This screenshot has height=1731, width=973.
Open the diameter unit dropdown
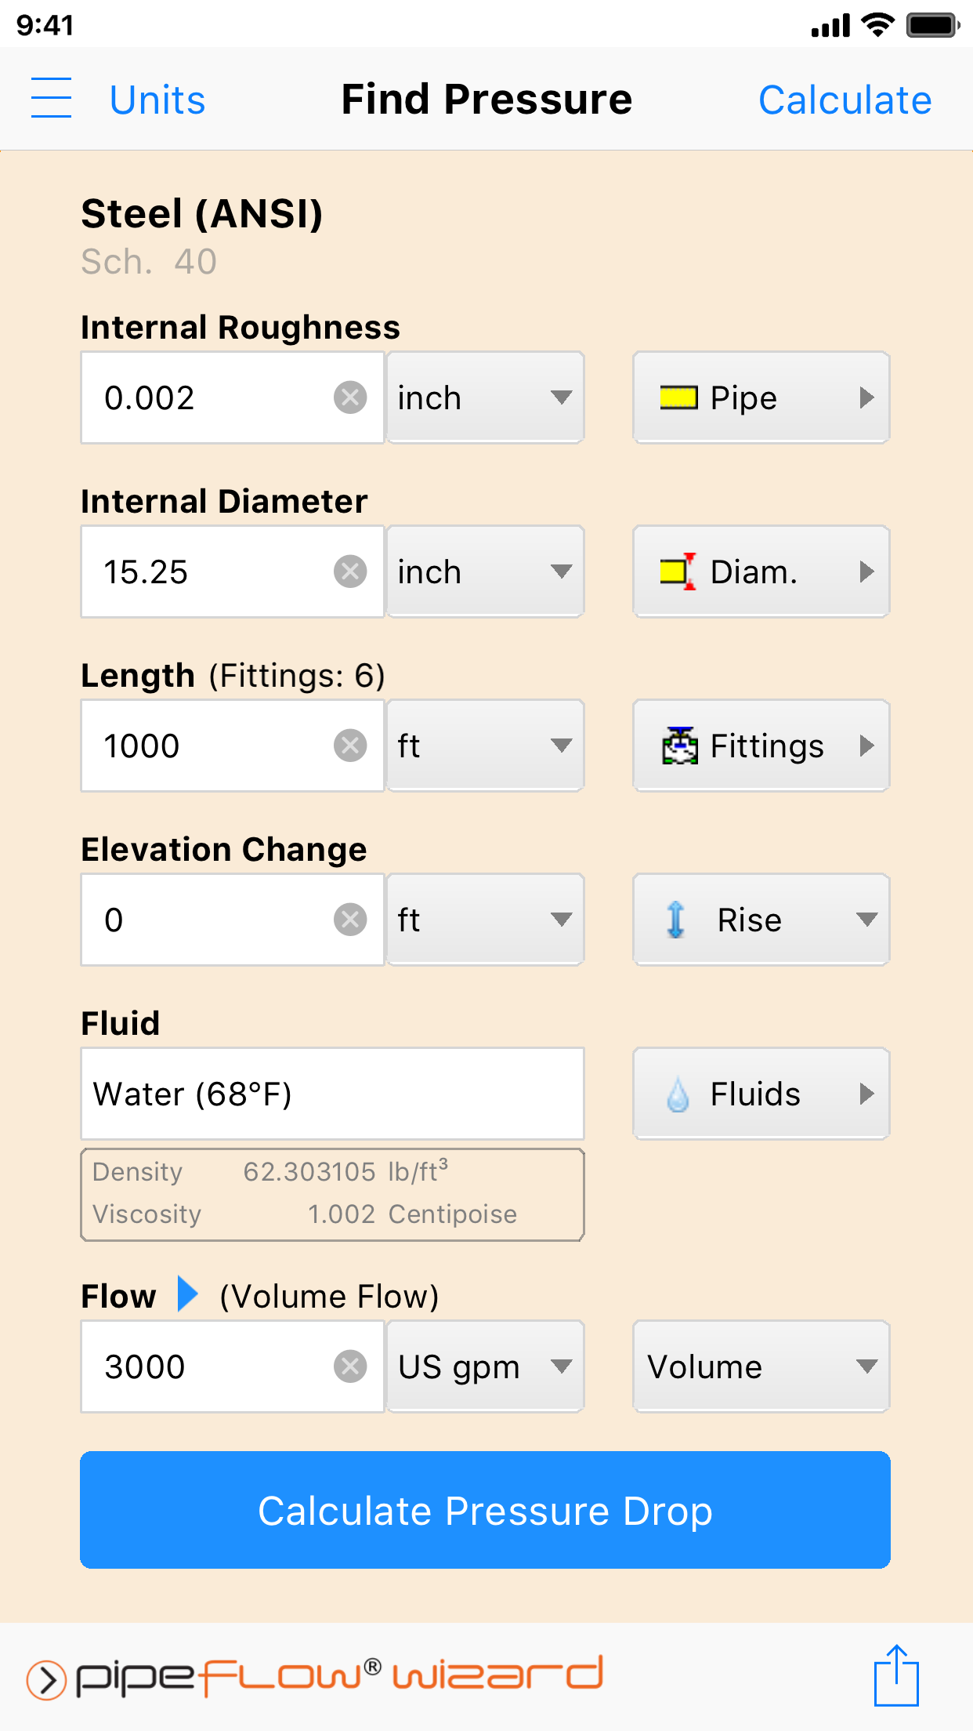[x=484, y=572]
